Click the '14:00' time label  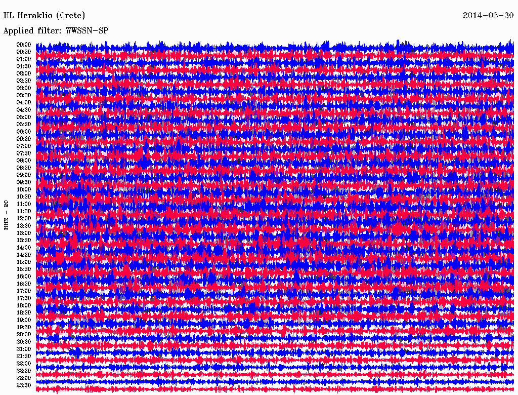(24, 248)
